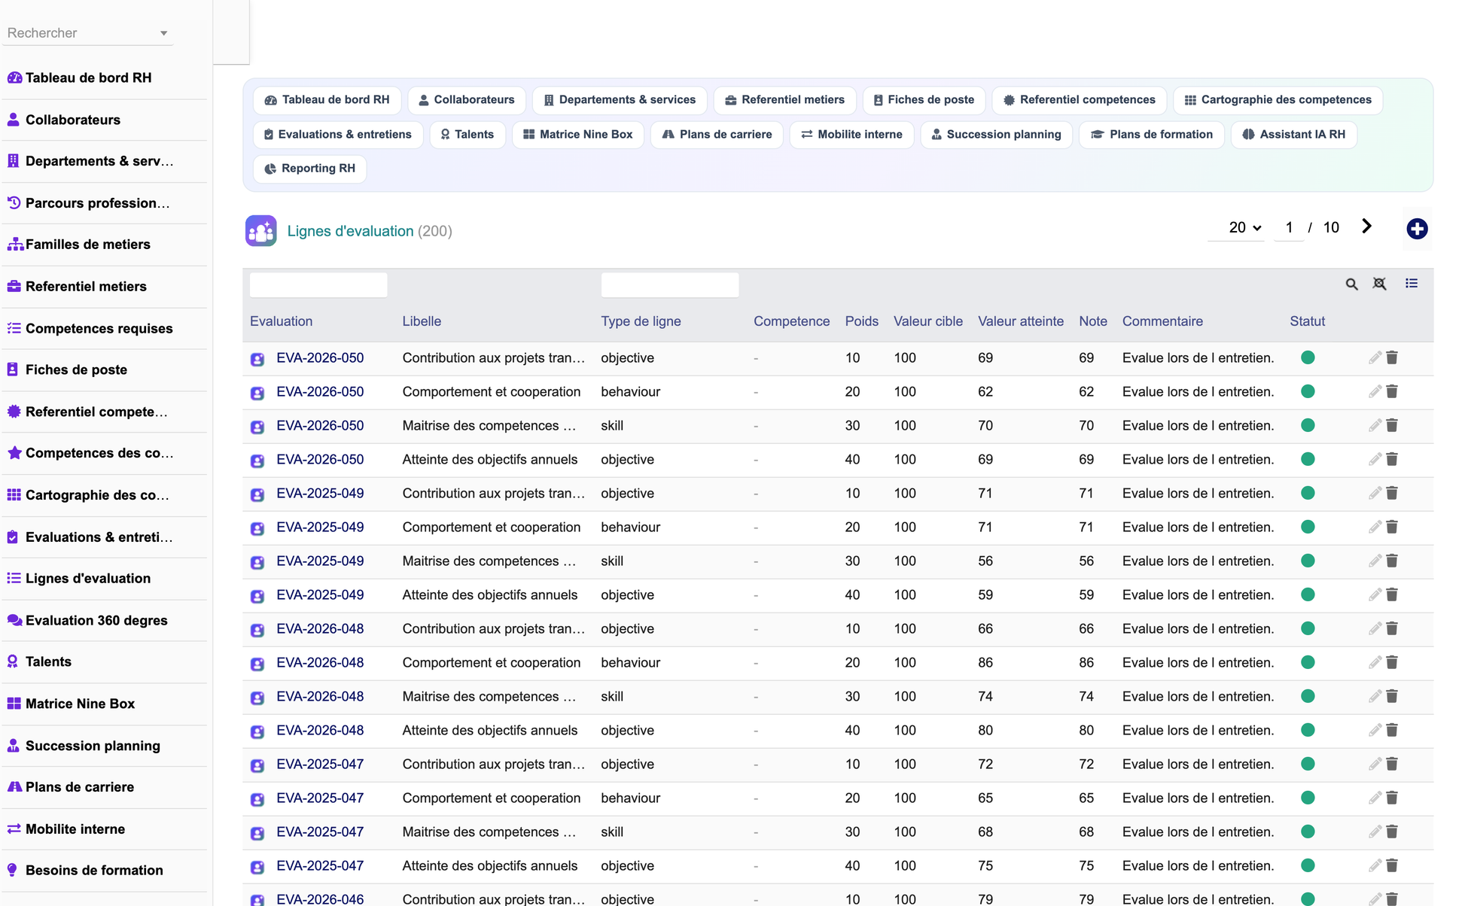Select the Cartographie des competences tab
Viewport: 1465px width, 906px height.
click(x=1278, y=100)
